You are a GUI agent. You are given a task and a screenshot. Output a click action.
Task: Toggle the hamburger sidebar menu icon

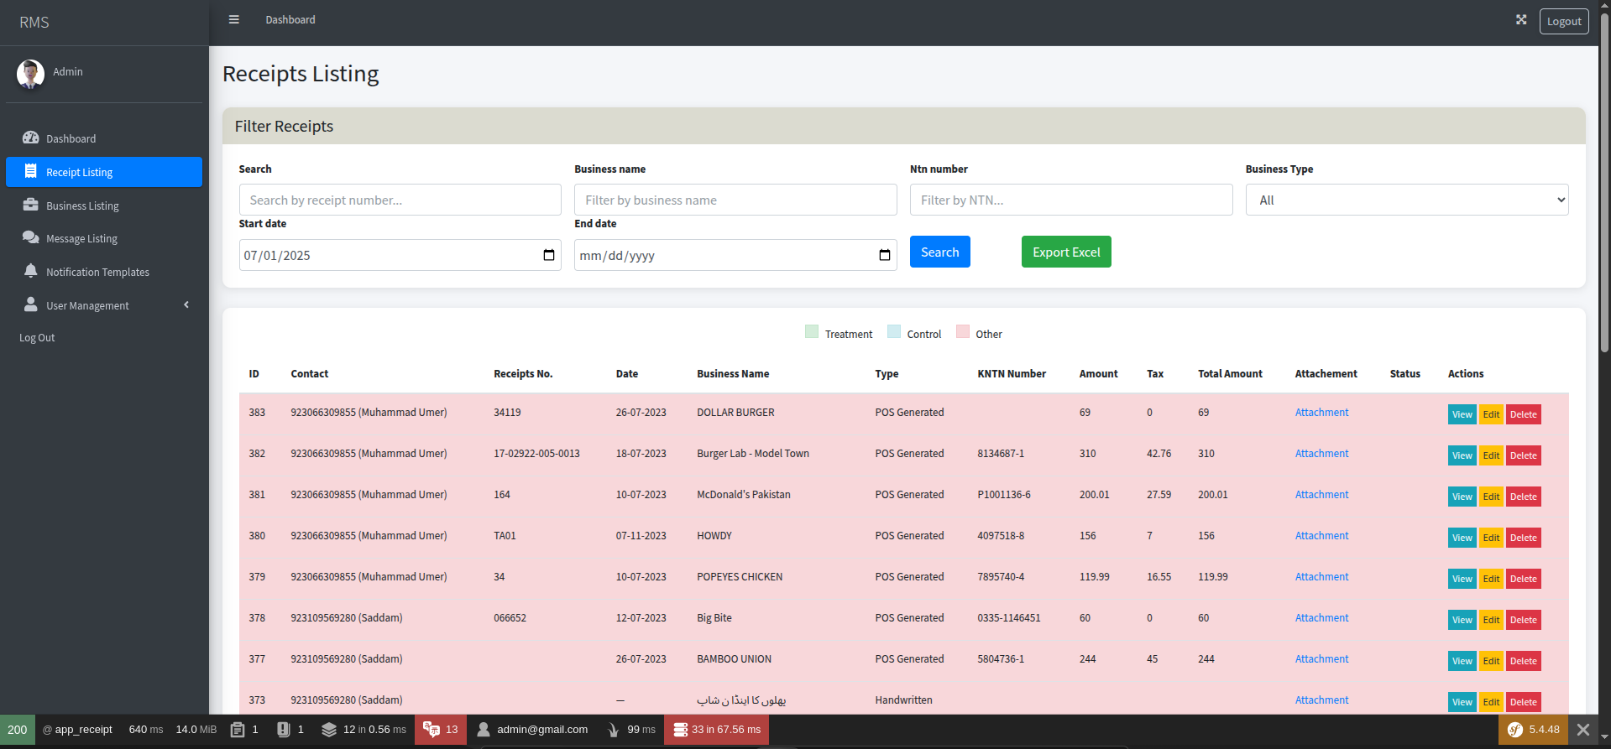pyautogui.click(x=234, y=19)
